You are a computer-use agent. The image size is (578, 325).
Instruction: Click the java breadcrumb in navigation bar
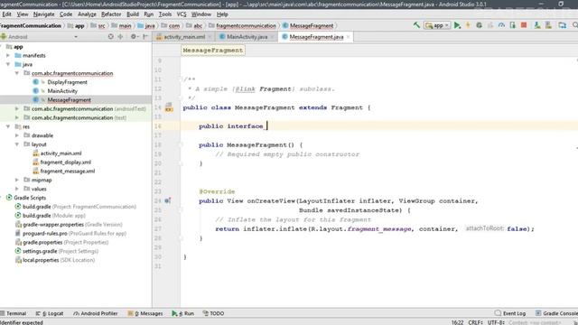(146, 26)
